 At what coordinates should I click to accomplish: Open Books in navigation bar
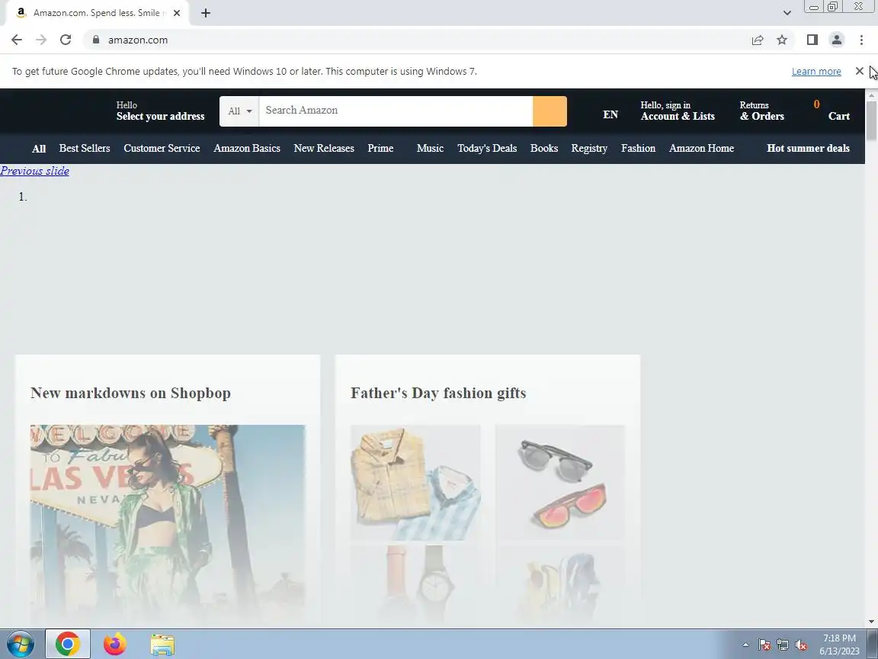coord(544,149)
